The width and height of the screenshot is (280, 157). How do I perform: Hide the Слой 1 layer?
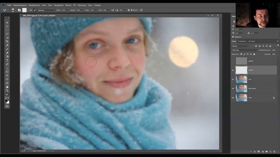[x=233, y=70]
